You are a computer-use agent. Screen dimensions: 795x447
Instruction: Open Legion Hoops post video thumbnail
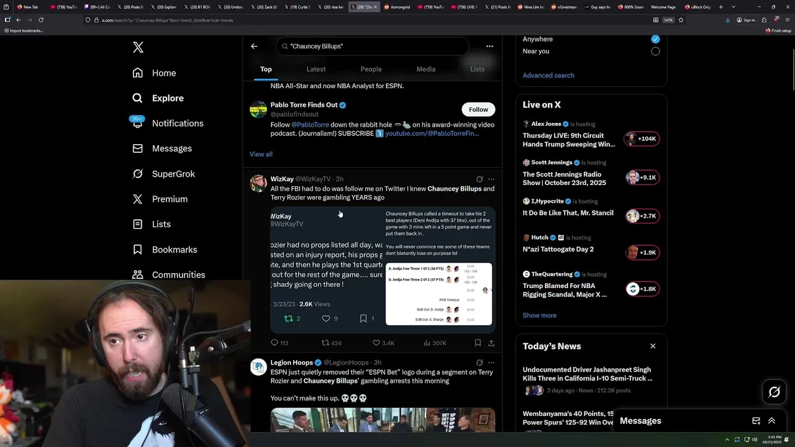383,420
